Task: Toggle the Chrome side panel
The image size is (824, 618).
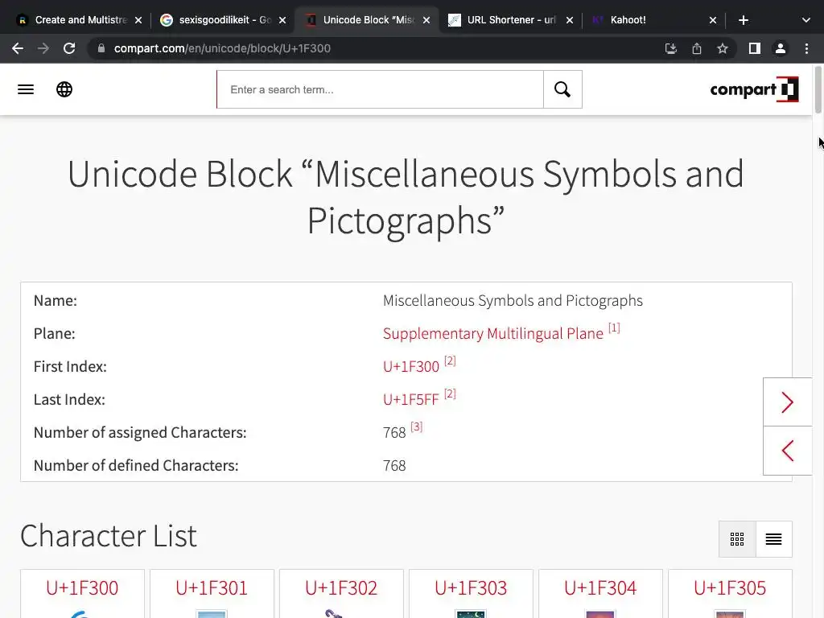Action: [x=754, y=48]
